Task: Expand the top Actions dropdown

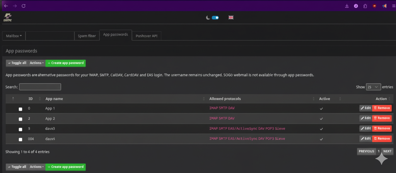Action: point(37,63)
